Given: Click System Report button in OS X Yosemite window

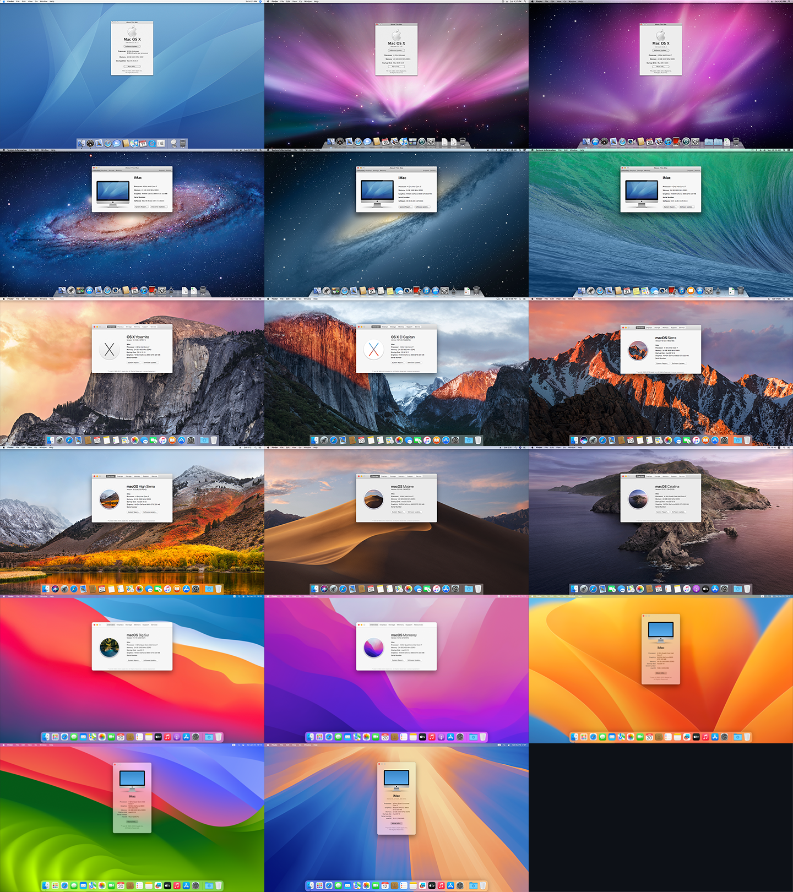Looking at the screenshot, I should [x=134, y=362].
